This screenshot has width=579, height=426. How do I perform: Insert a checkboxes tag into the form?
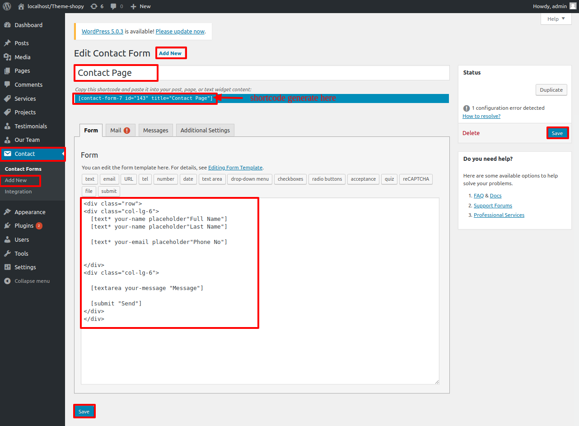coord(290,179)
